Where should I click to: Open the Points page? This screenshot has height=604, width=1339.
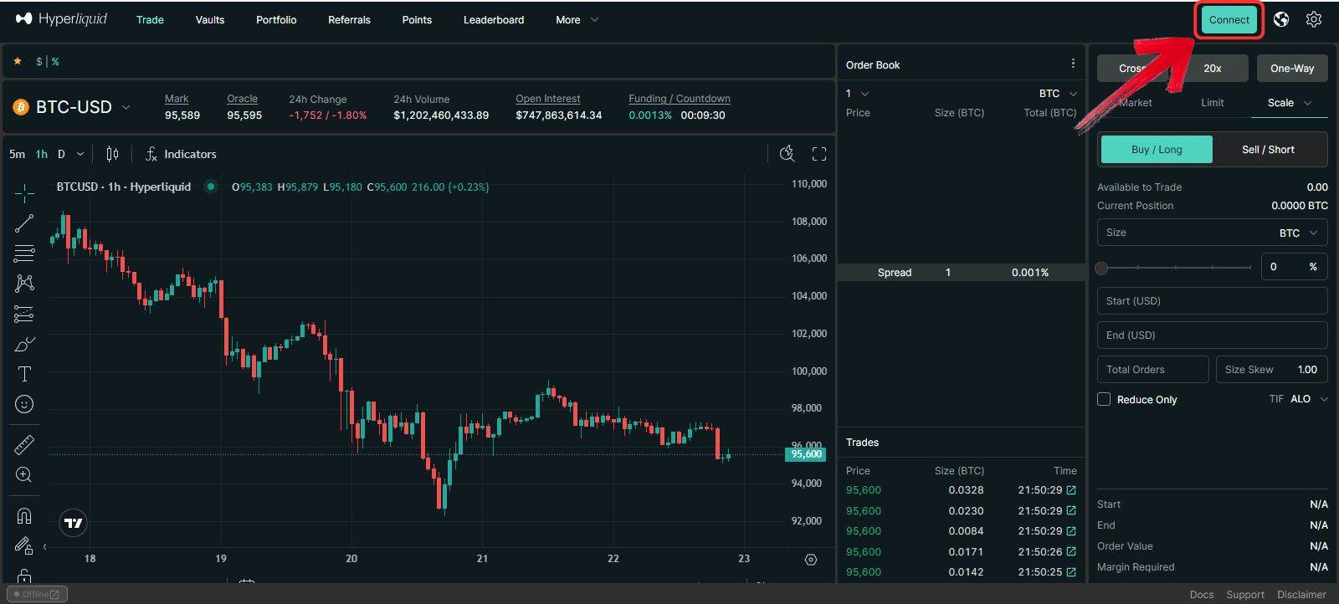417,19
